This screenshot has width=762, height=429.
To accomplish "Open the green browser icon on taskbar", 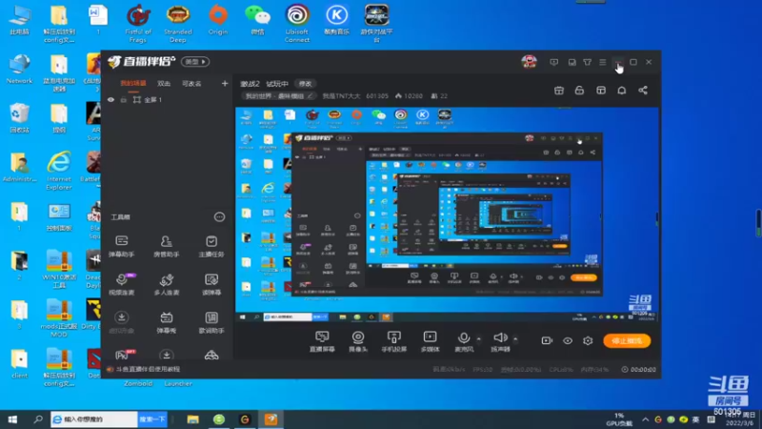I will tap(219, 419).
